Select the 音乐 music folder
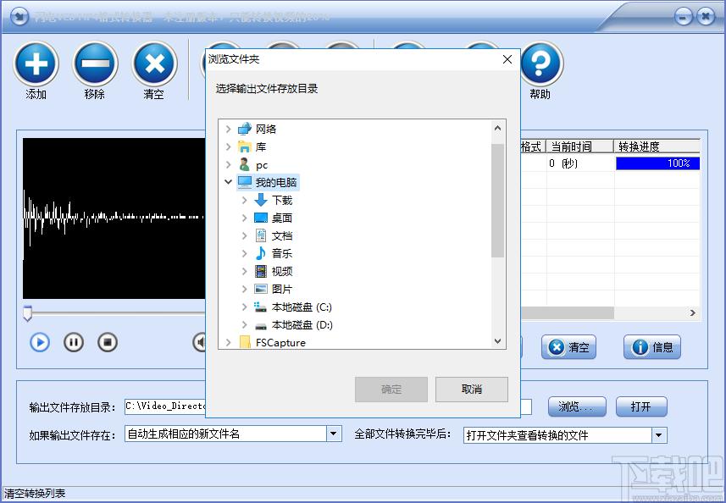Viewport: 726px width, 503px height. [281, 253]
